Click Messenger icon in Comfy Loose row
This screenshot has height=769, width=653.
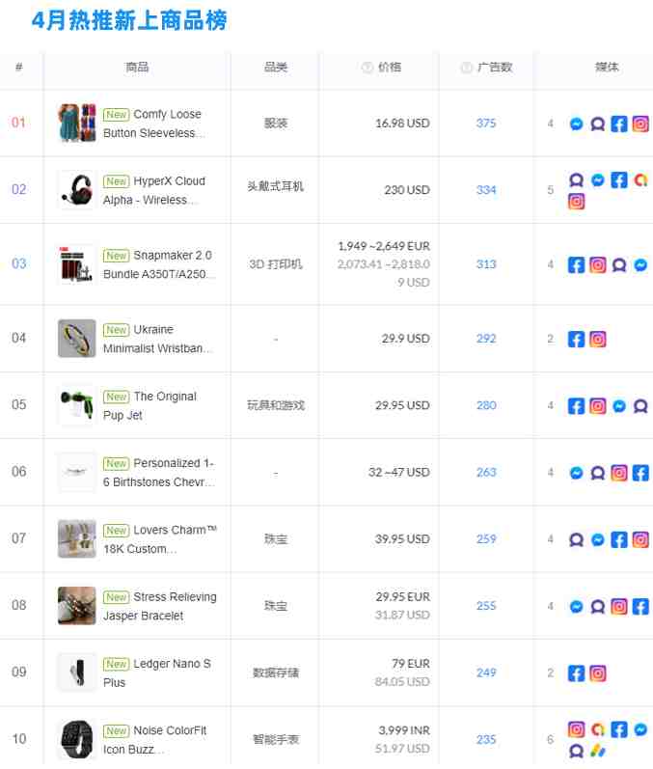point(577,124)
